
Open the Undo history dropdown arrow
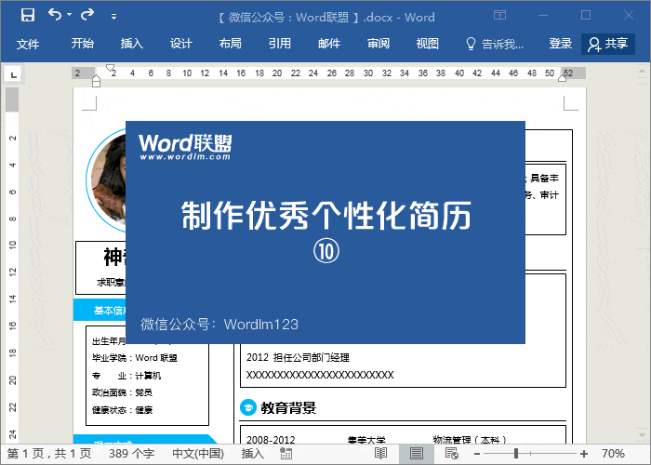click(70, 15)
